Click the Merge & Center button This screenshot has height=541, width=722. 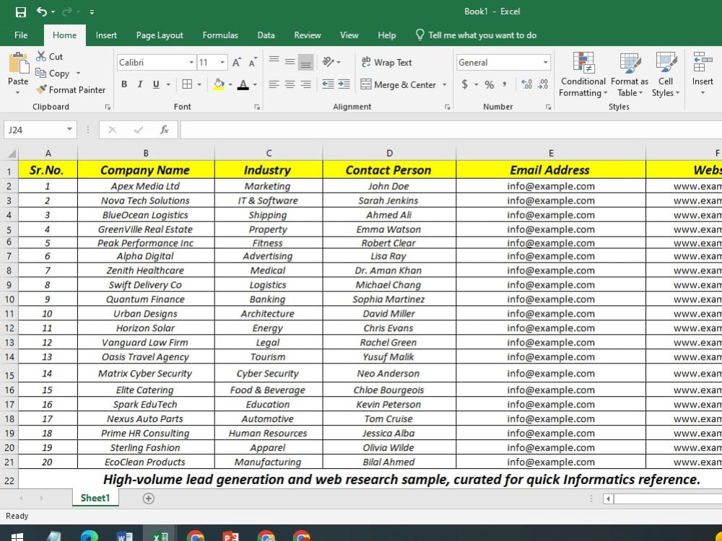[399, 84]
